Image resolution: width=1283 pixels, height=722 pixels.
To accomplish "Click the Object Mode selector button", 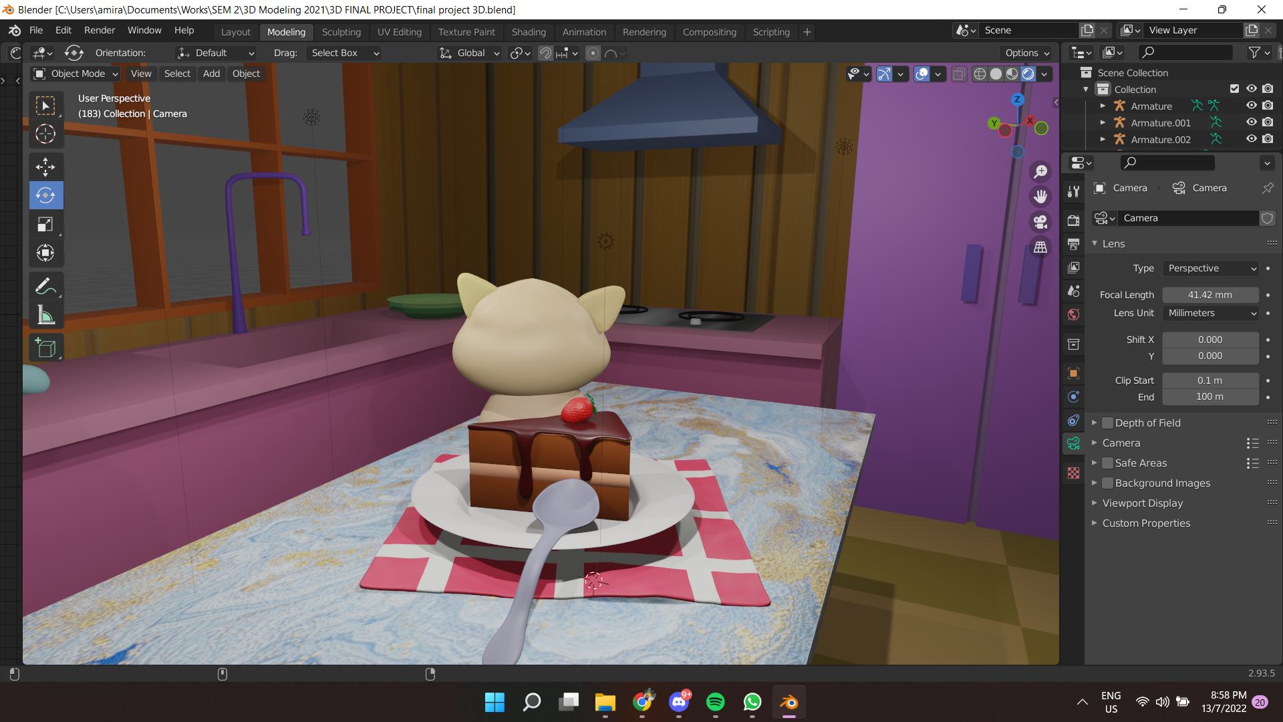I will click(x=75, y=74).
